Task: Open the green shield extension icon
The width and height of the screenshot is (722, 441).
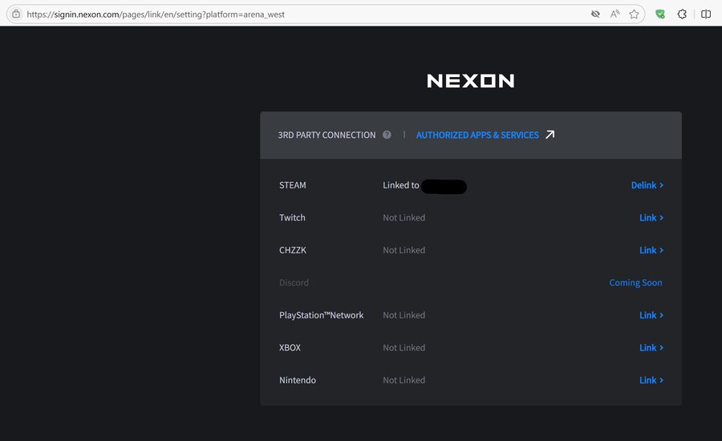Action: tap(660, 14)
